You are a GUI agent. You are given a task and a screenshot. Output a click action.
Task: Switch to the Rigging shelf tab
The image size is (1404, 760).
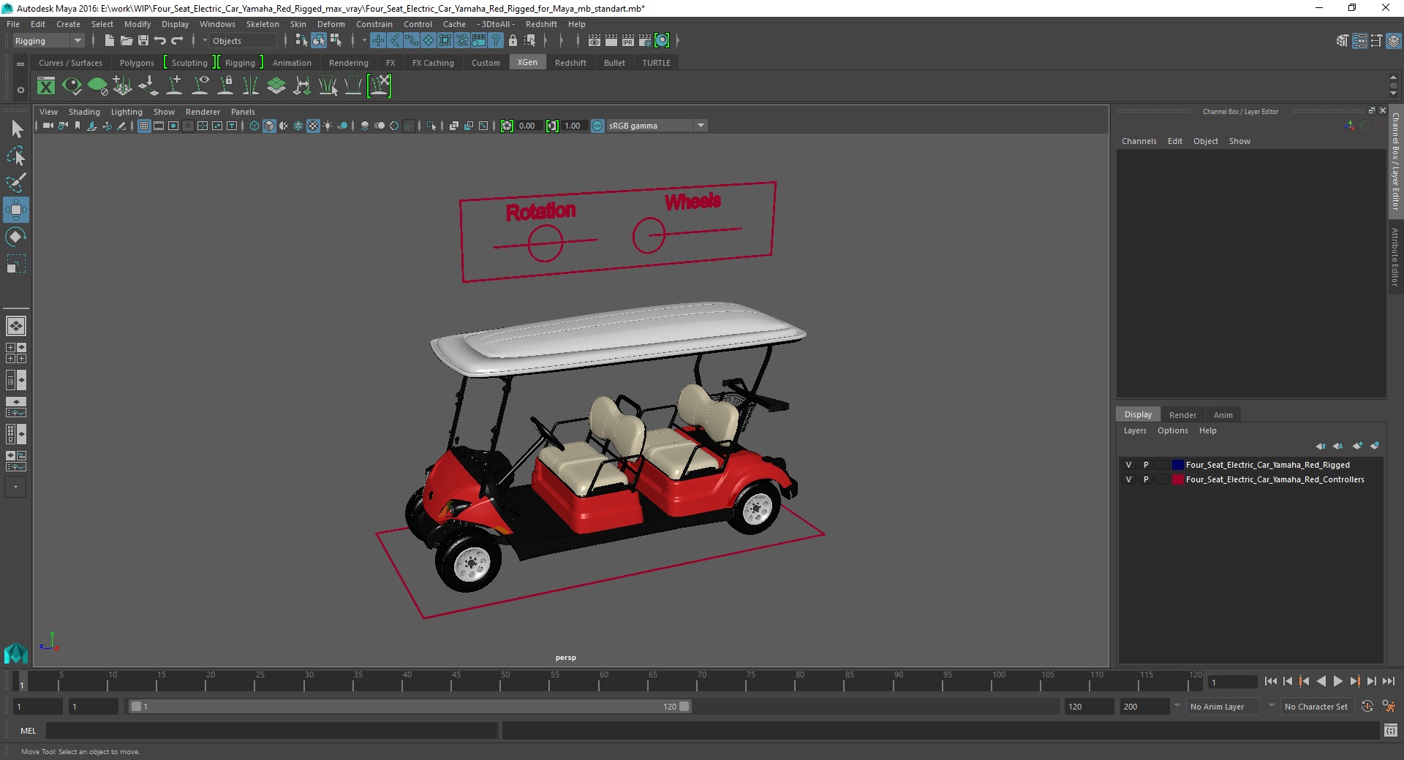240,63
